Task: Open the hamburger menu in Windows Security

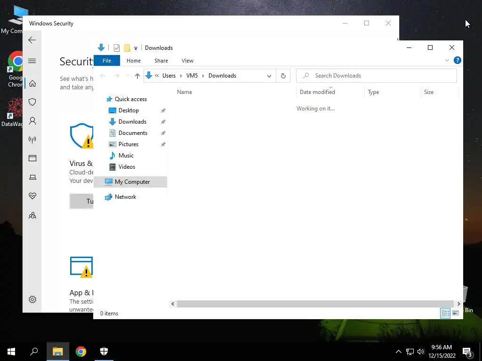Action: click(x=32, y=61)
